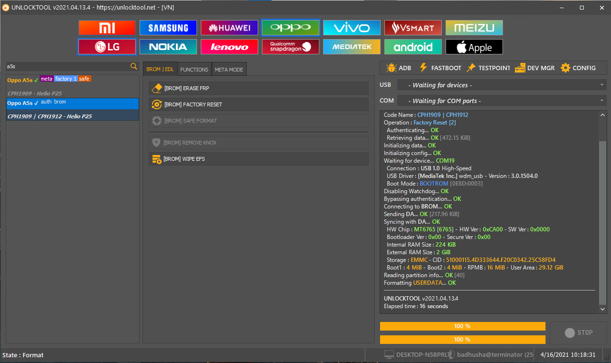Screen dimensions: 611x363
Task: Click CPH1909 - Helio P25 subtitle
Action: coord(34,93)
